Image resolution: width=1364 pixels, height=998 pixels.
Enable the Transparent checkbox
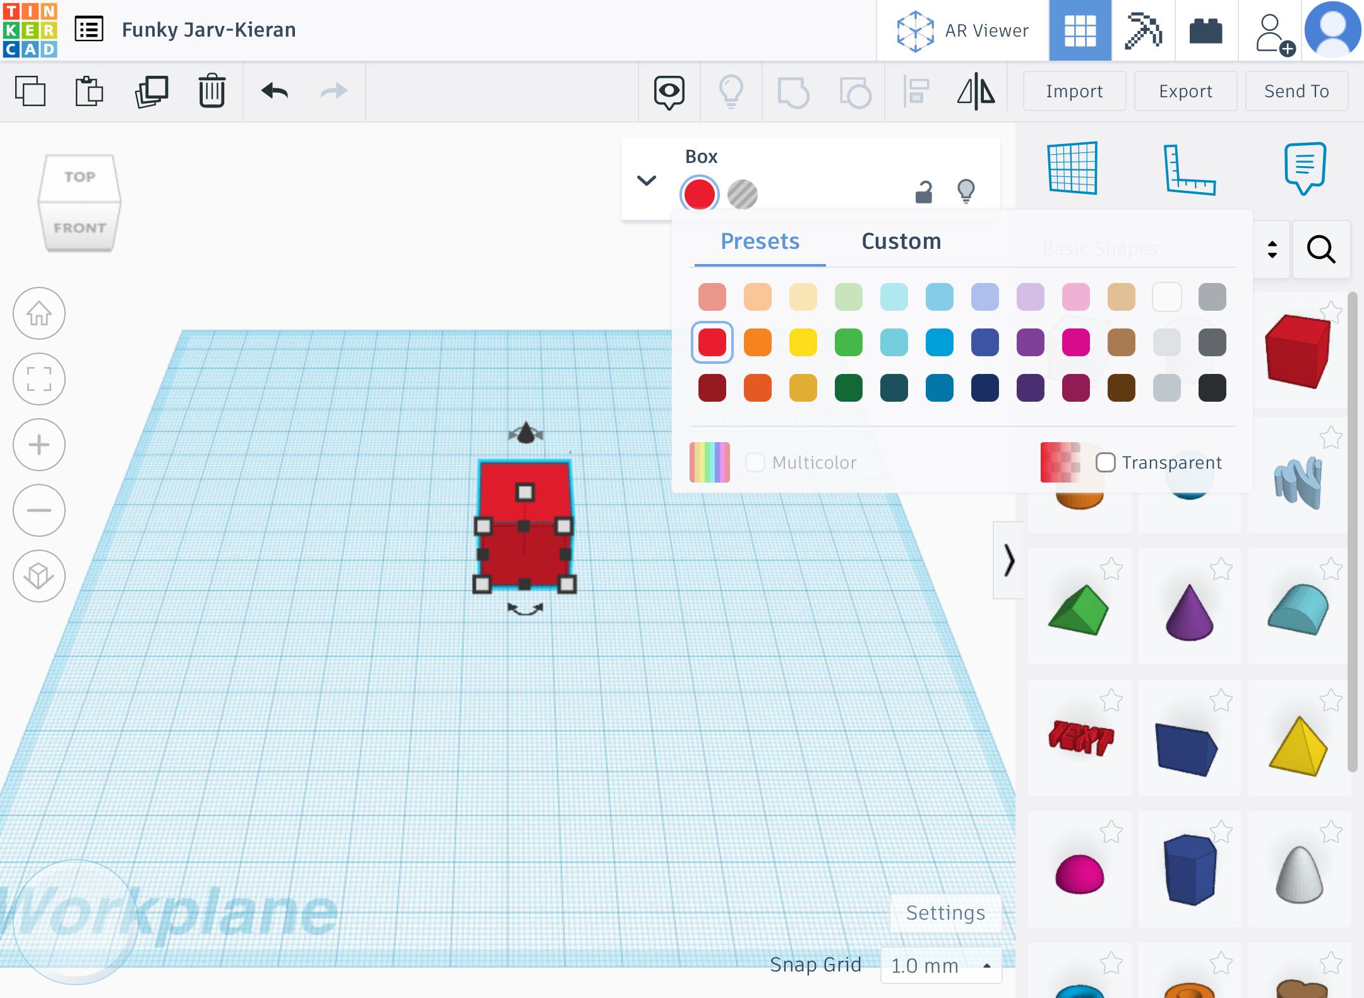(x=1106, y=462)
